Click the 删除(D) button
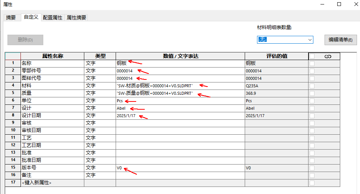 point(25,40)
